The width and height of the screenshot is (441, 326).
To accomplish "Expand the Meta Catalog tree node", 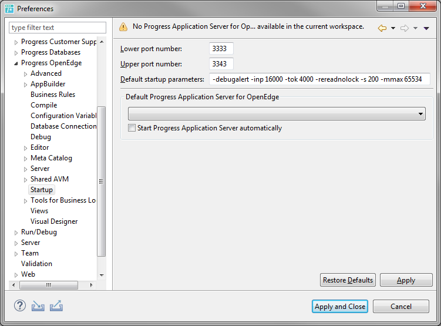I will (x=26, y=159).
